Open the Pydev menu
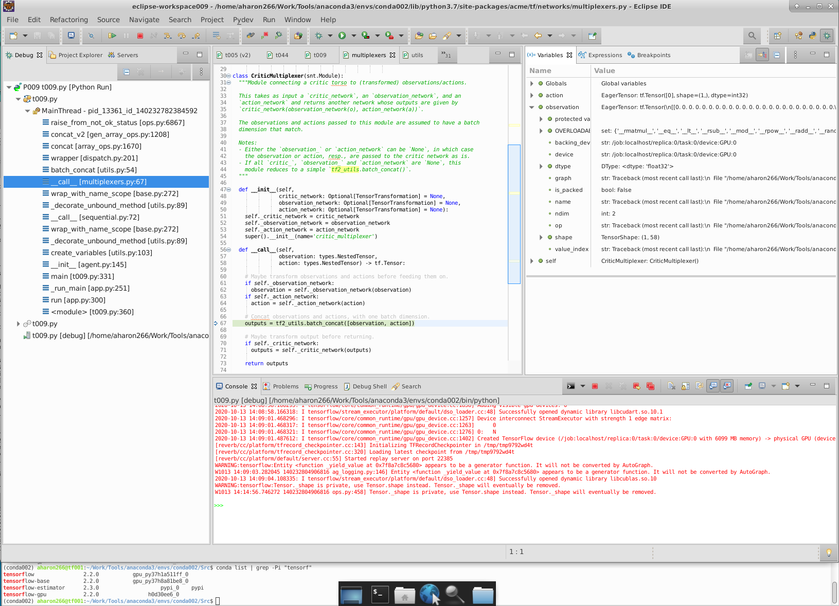This screenshot has width=839, height=606. (243, 20)
